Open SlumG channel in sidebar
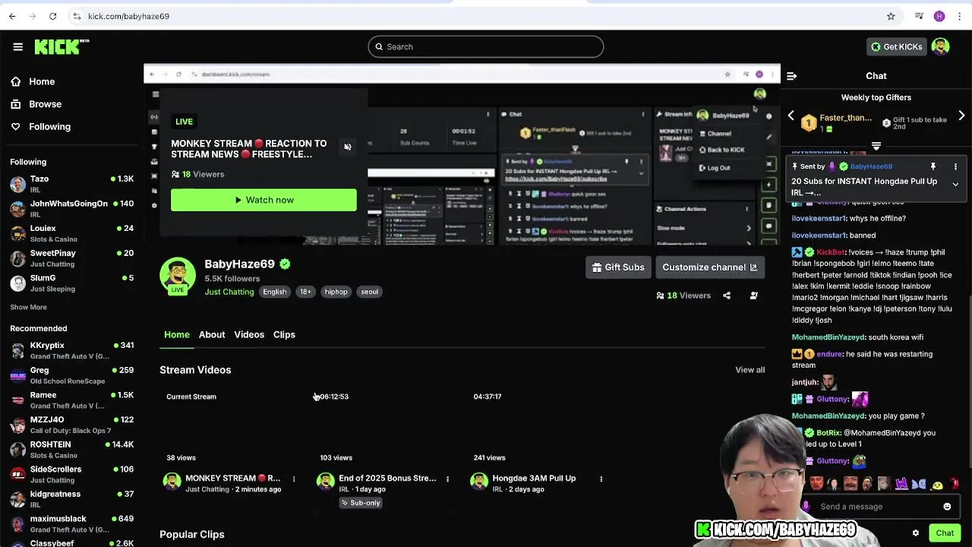Screen dimensions: 972x547 (72, 283)
